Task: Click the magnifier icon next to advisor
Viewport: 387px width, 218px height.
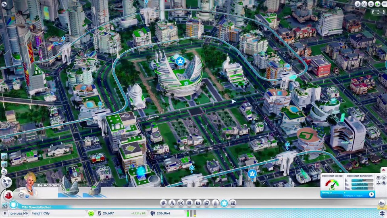Action: [21, 195]
